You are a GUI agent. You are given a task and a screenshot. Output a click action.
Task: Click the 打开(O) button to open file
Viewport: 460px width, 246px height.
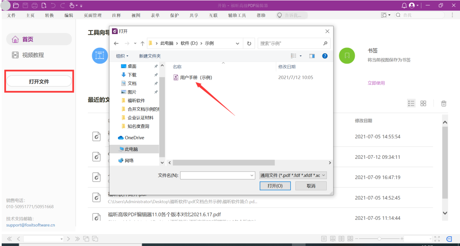point(275,185)
